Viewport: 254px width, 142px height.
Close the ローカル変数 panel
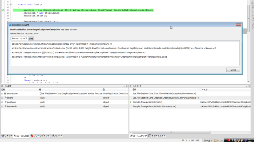pyautogui.click(x=127, y=86)
